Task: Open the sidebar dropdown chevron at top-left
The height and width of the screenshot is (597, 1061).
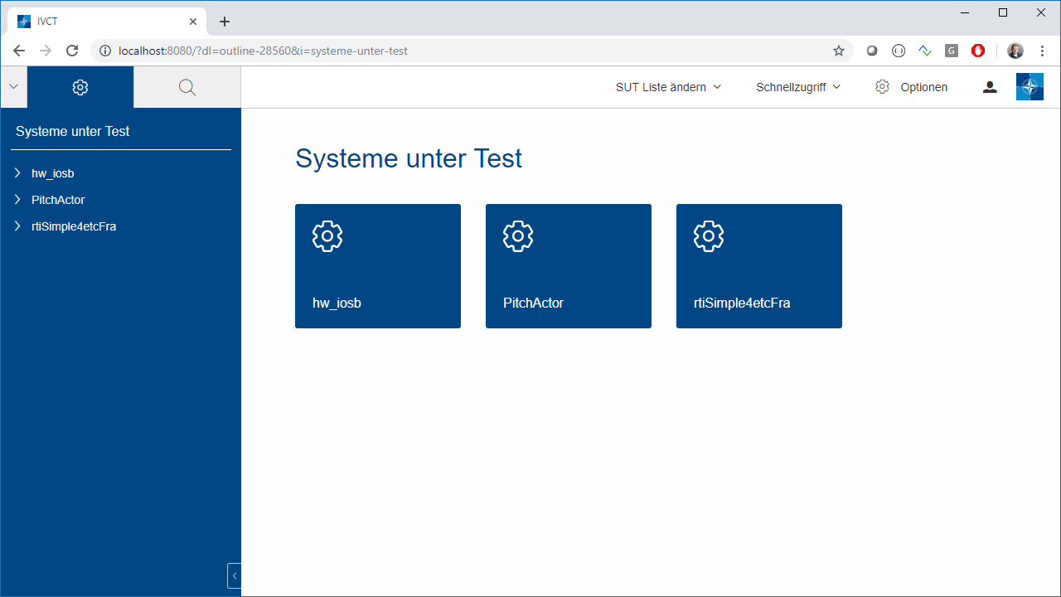Action: coord(13,87)
